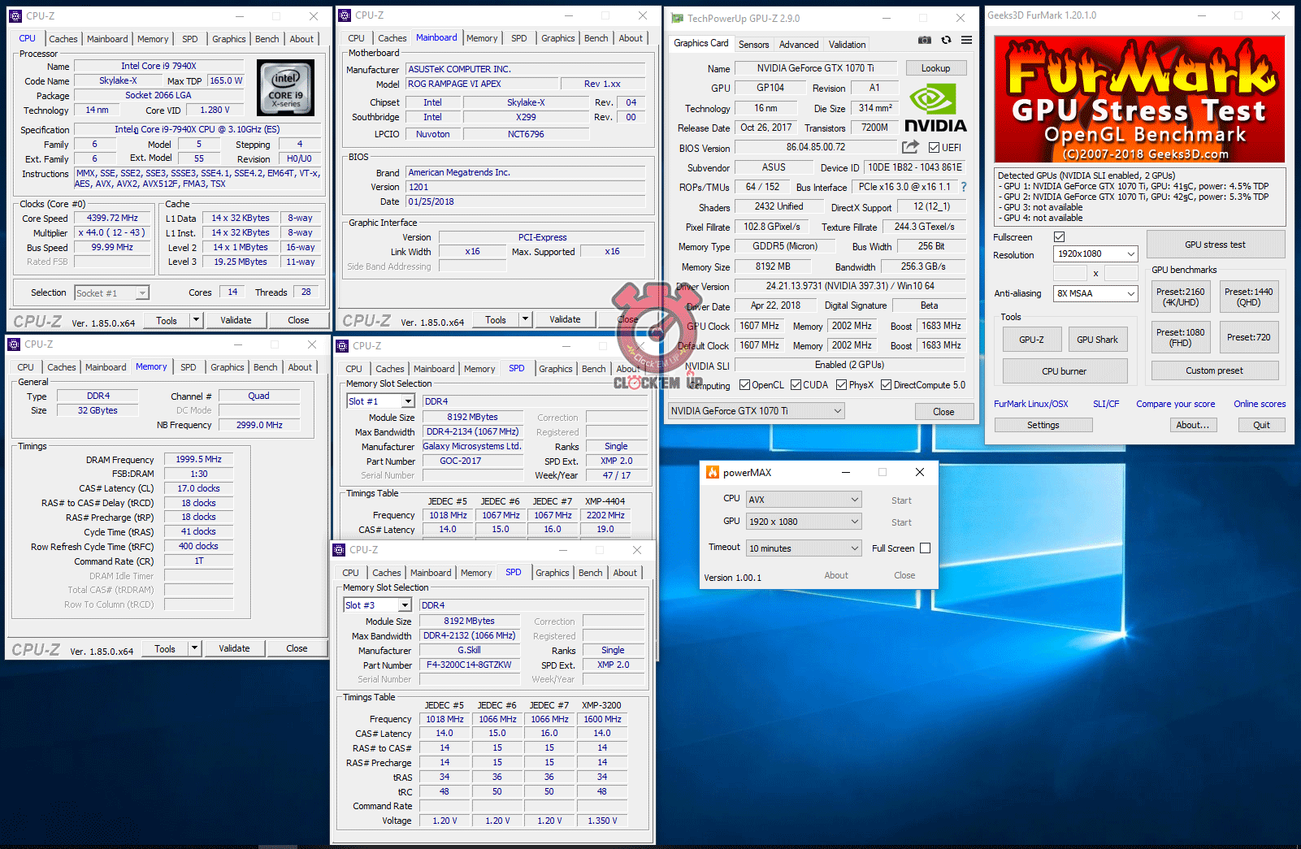
Task: Open the GPU-Z hamburger menu icon
Action: click(966, 40)
